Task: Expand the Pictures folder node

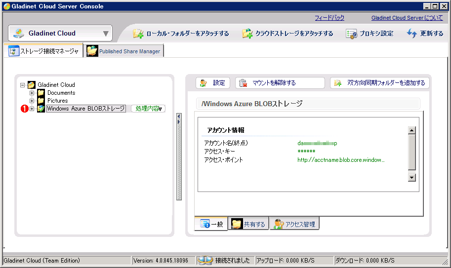Action: (32, 101)
